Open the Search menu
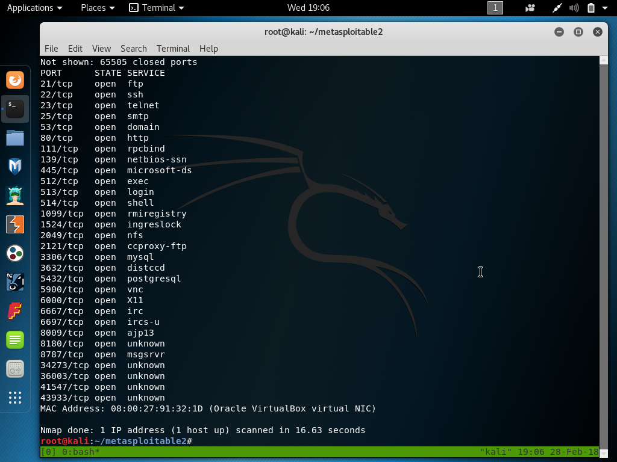The image size is (617, 462). [x=133, y=49]
